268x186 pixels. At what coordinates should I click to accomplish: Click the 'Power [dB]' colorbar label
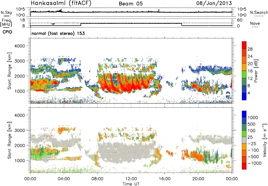[256, 71]
